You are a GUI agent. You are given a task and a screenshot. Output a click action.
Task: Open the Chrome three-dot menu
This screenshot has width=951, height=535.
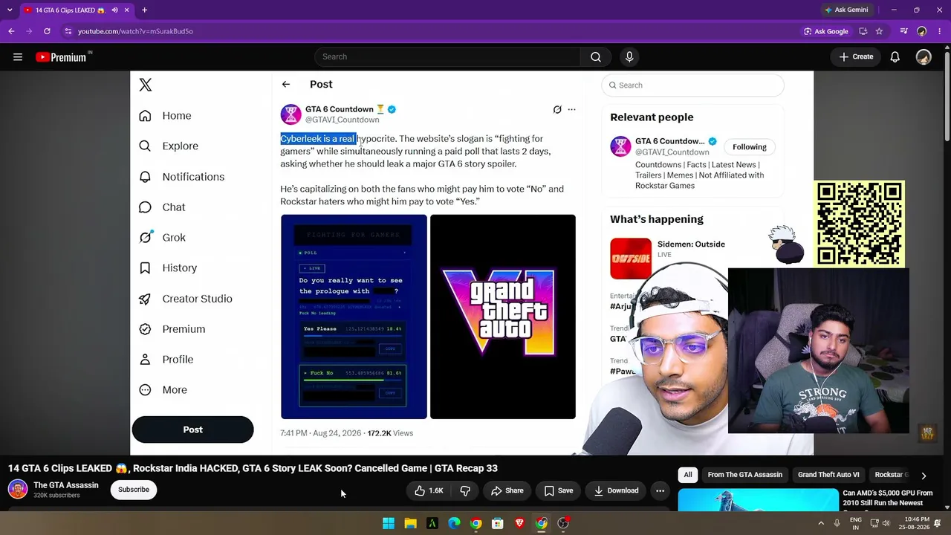[940, 31]
